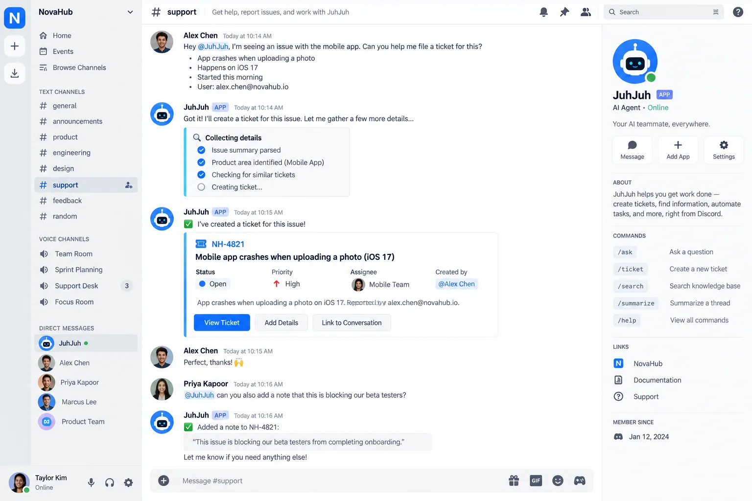Viewport: 752px width, 501px height.
Task: Add a server with the plus icon
Action: click(15, 46)
